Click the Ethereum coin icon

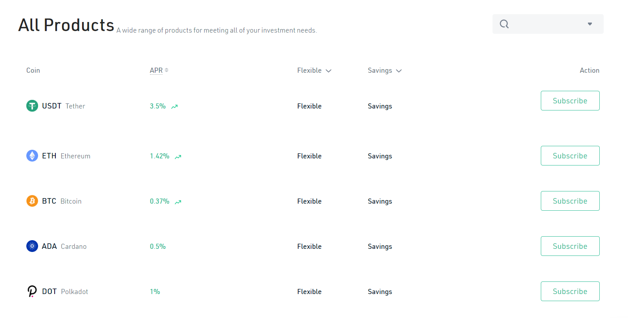32,156
